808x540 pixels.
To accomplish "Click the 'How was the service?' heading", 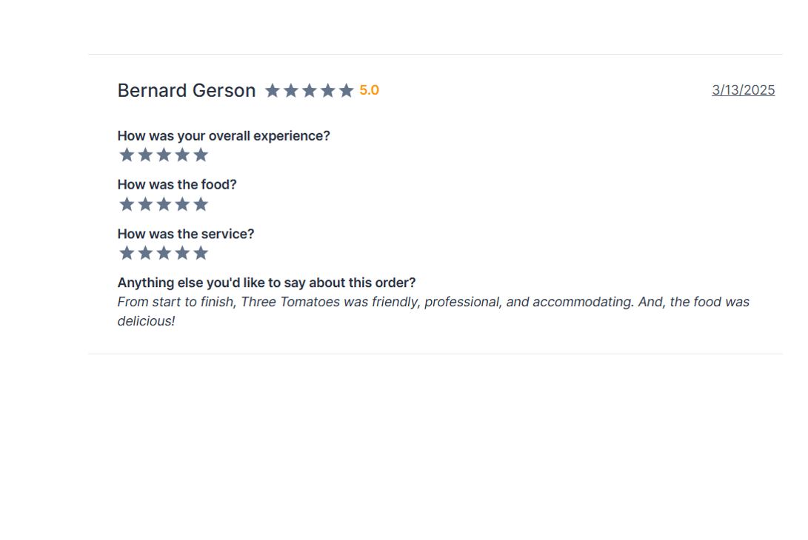I will point(186,234).
